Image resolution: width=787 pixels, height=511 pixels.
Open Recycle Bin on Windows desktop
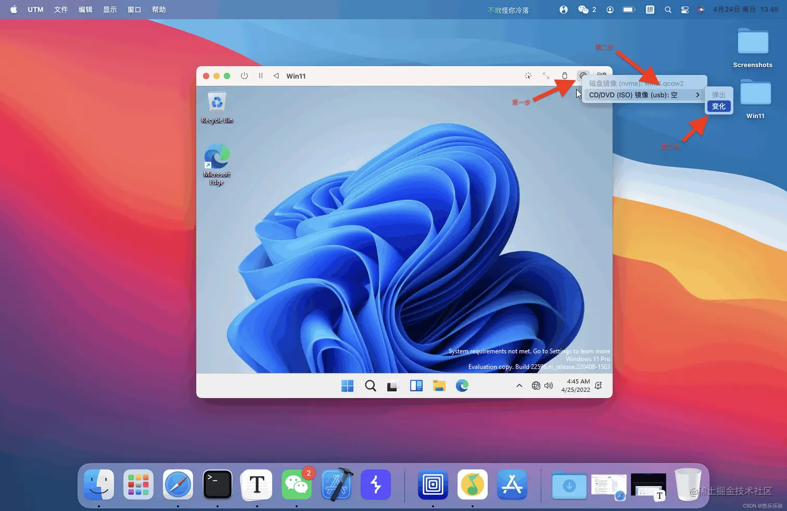click(217, 108)
